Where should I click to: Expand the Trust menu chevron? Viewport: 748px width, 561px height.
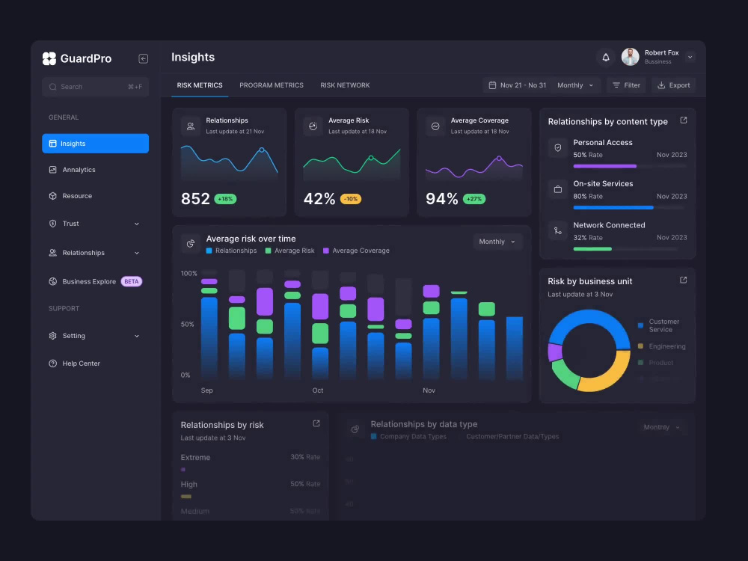tap(137, 224)
